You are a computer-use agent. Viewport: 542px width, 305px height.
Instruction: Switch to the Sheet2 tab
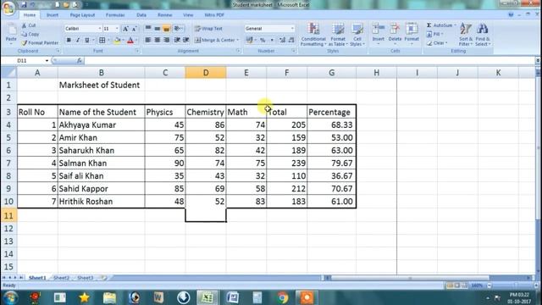coord(62,278)
